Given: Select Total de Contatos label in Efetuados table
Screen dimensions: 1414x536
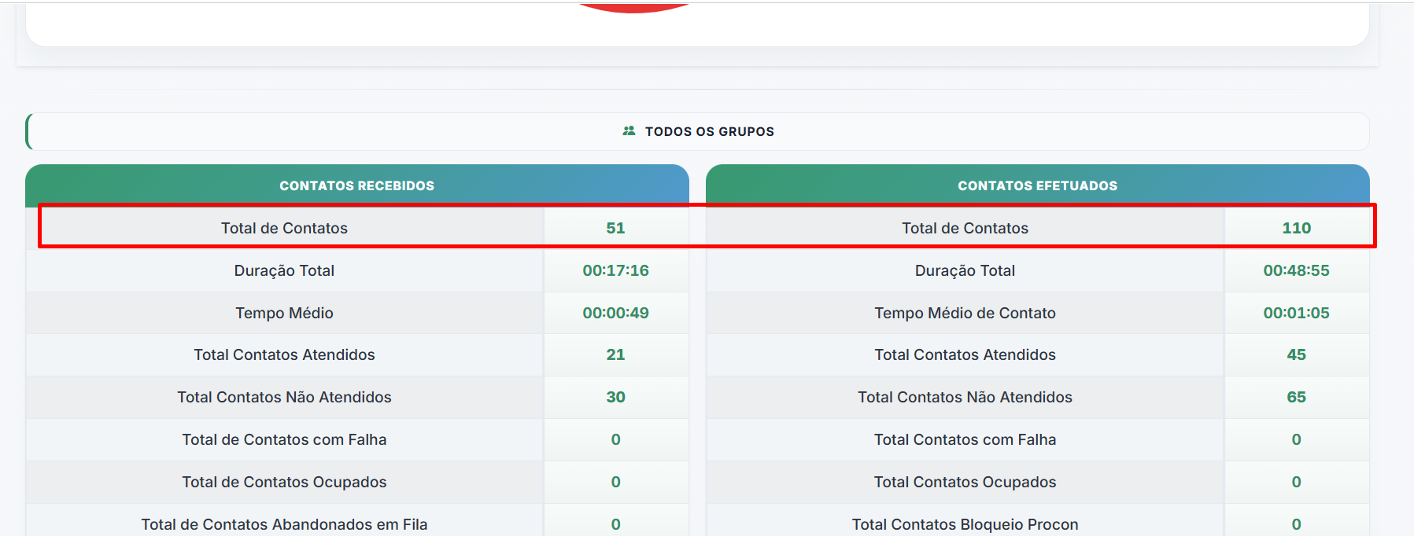Looking at the screenshot, I should coord(965,228).
